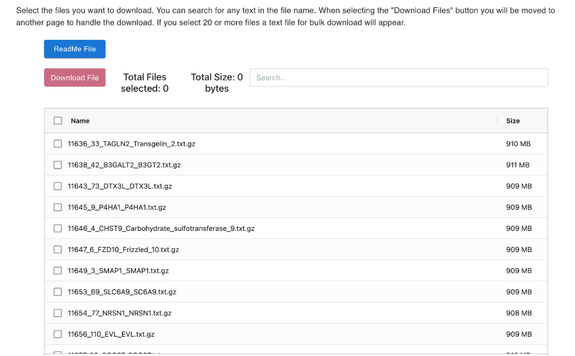This screenshot has width=575, height=356.
Task: Select the 11653_69_SLC6A9_SC6A9 file checkbox
Action: point(57,292)
